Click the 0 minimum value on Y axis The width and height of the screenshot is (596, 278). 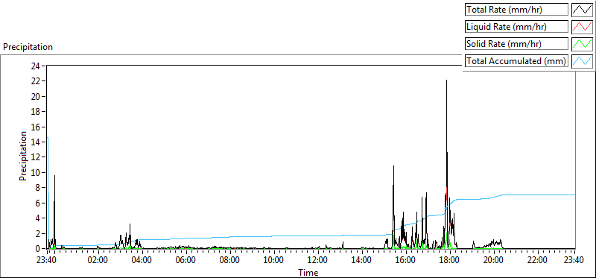pyautogui.click(x=39, y=249)
